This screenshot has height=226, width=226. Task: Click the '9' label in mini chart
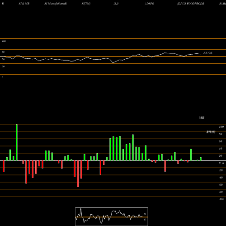[145, 214]
